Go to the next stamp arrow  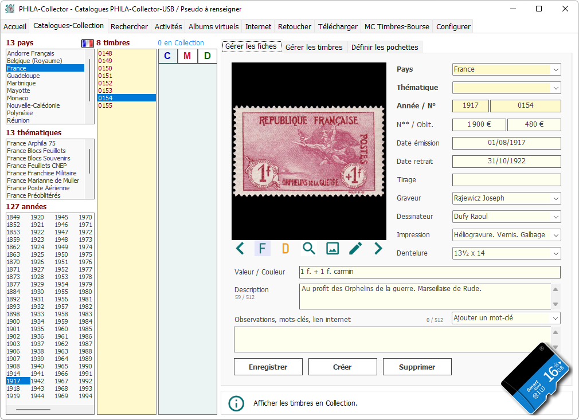[x=378, y=248]
